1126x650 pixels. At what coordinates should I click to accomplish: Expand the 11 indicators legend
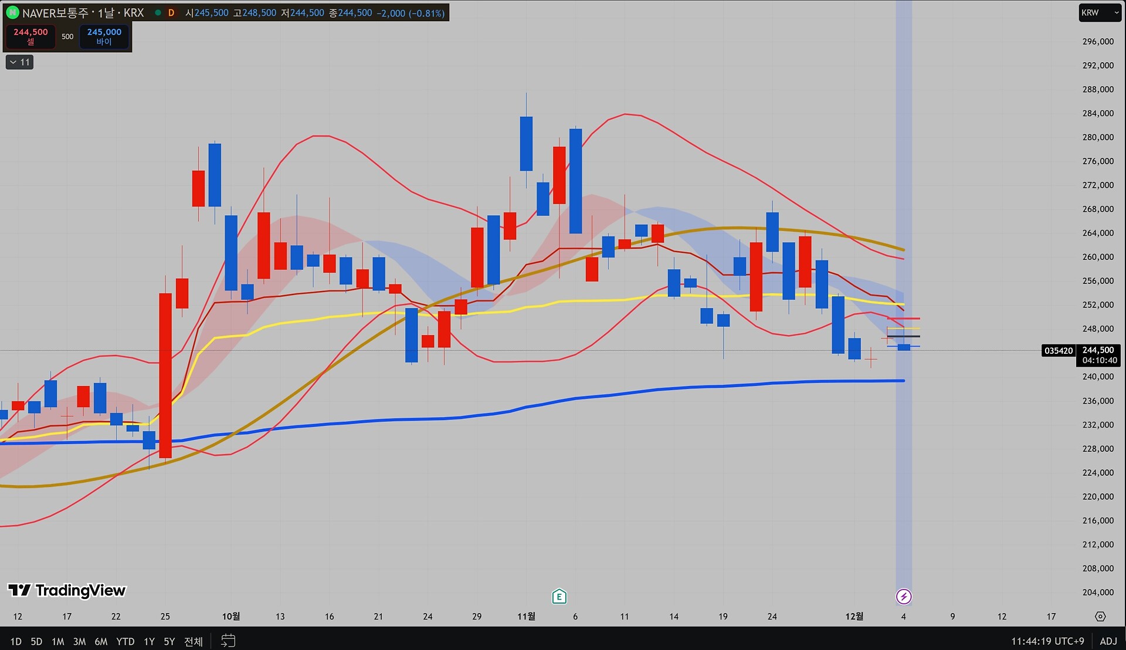[19, 62]
